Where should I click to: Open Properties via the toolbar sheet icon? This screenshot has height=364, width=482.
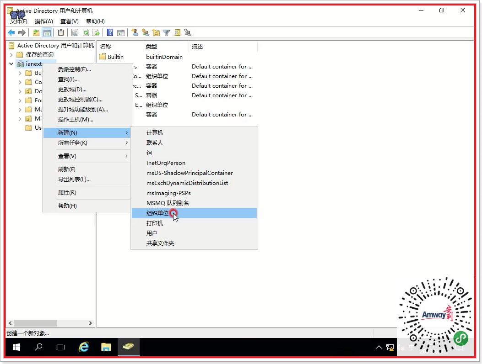point(75,32)
